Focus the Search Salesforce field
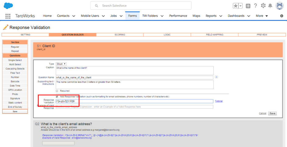The height and width of the screenshot is (147, 287). 141,6
